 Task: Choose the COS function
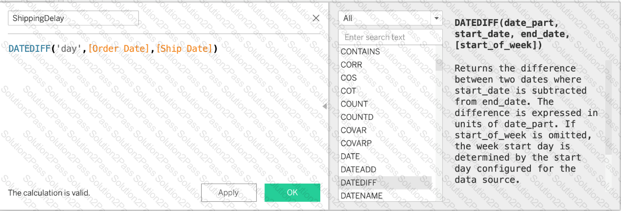pyautogui.click(x=349, y=78)
